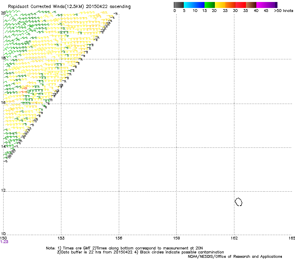Click the latitude label '18'
Image resolution: width=295 pixels, height=259 pixels.
click(x=3, y=58)
